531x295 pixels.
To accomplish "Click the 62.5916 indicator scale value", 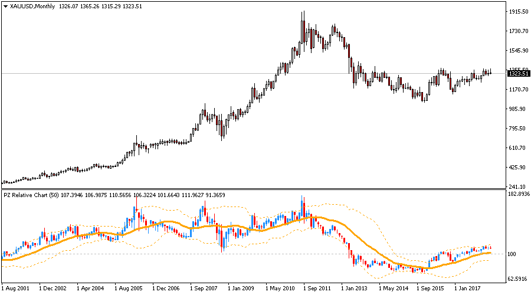I will coord(519,278).
